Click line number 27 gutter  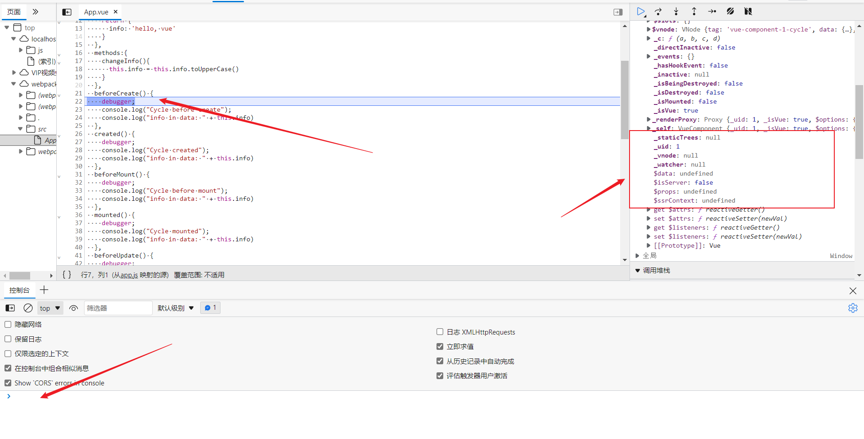(x=78, y=142)
